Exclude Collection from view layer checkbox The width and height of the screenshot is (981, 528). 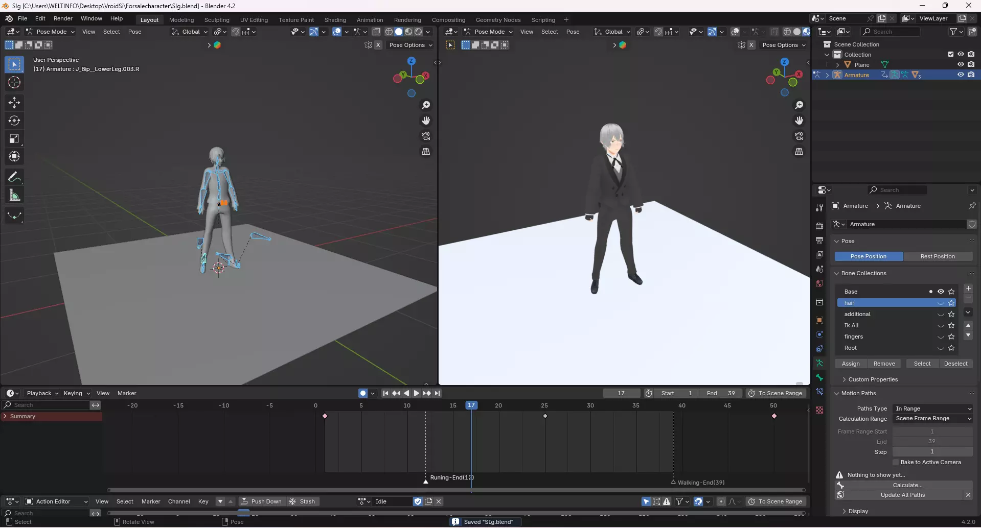[x=951, y=54]
